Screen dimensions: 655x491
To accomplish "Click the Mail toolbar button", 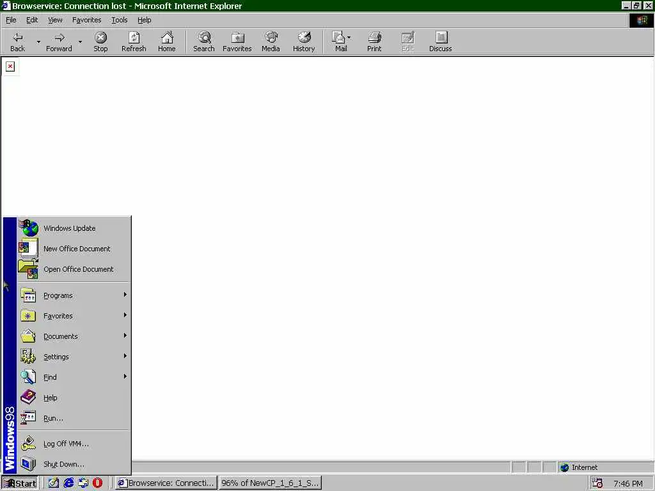I will coord(339,42).
